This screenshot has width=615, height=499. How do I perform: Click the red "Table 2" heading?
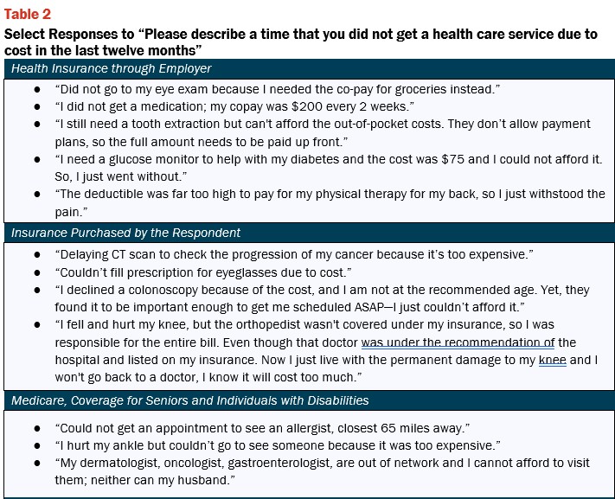pos(28,14)
